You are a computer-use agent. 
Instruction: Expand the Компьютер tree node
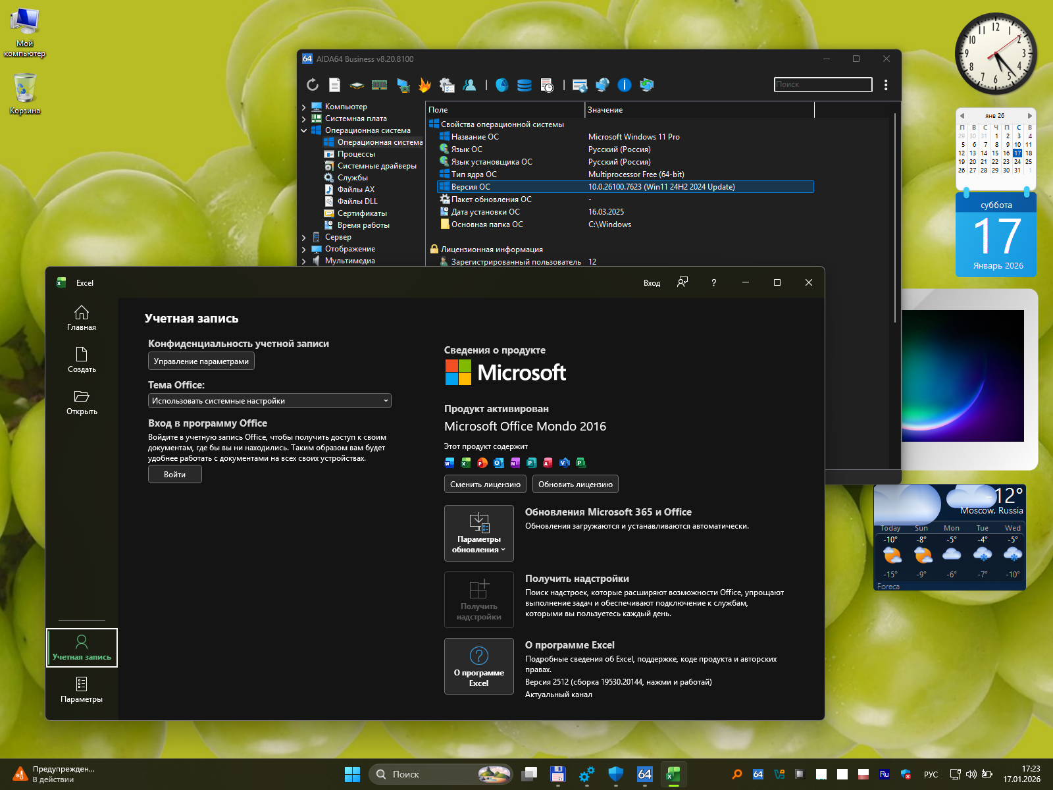(x=303, y=107)
